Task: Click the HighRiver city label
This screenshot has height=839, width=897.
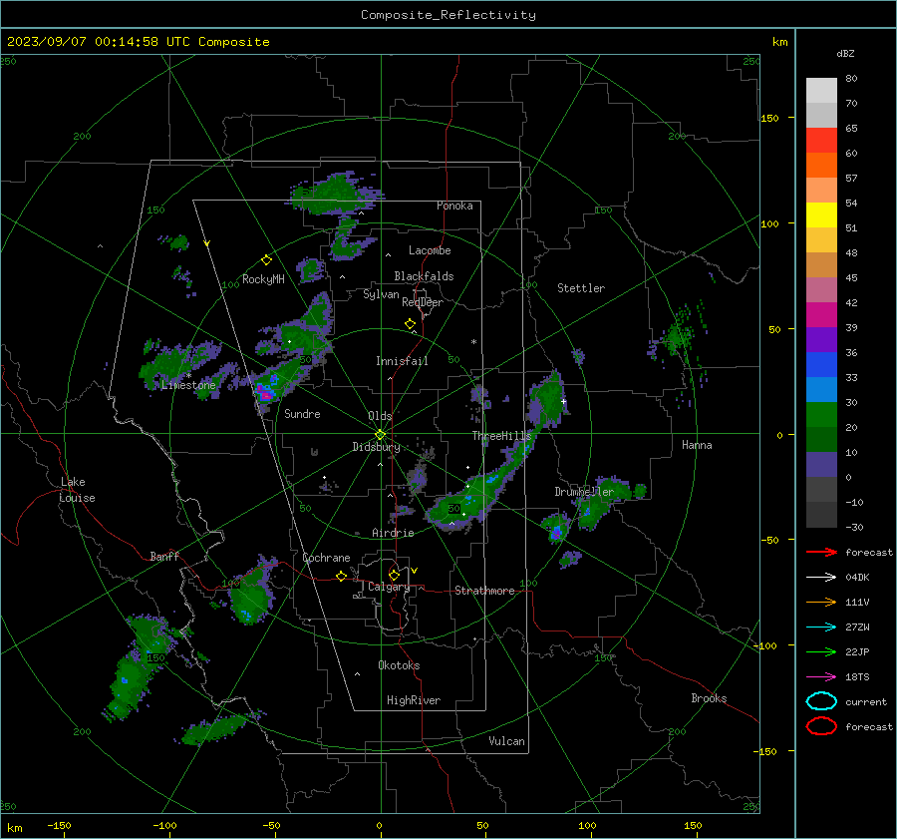Action: pyautogui.click(x=414, y=700)
